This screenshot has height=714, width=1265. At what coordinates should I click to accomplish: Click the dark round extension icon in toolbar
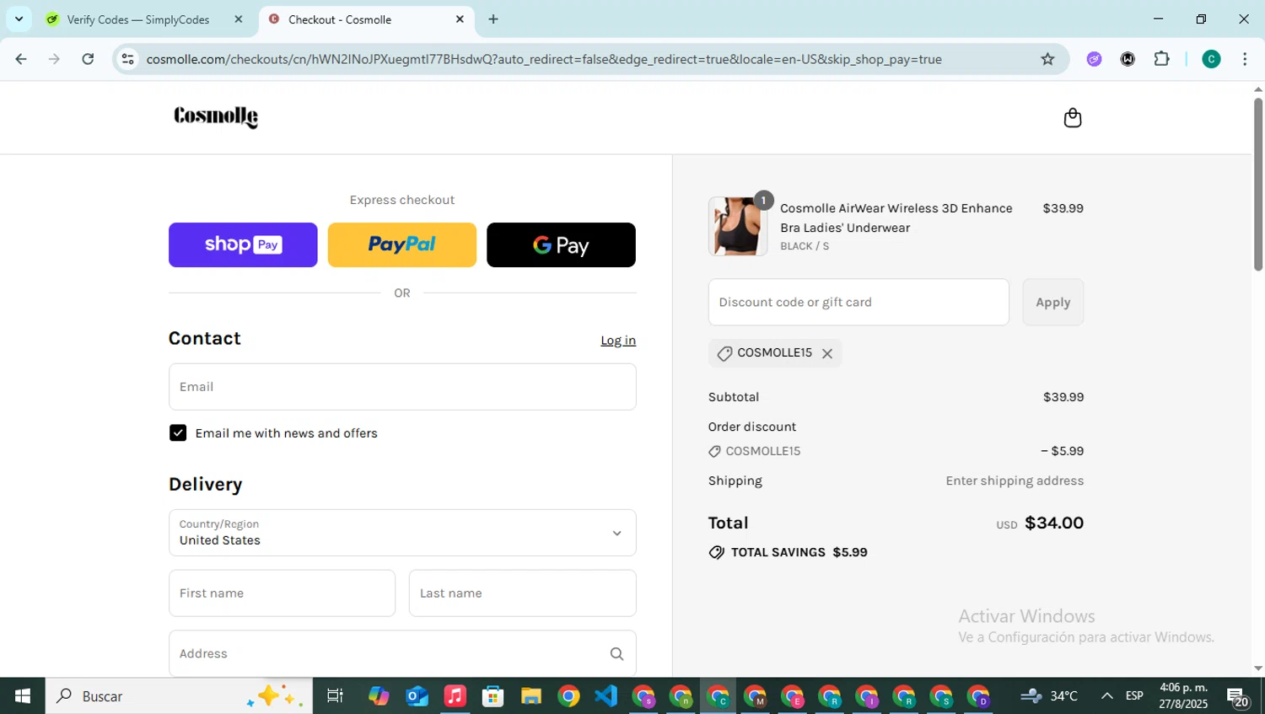1128,59
